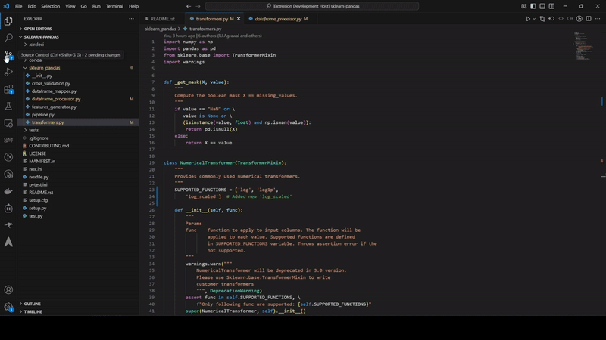The image size is (606, 340).
Task: Switch to the README.rst tab
Action: coord(162,18)
